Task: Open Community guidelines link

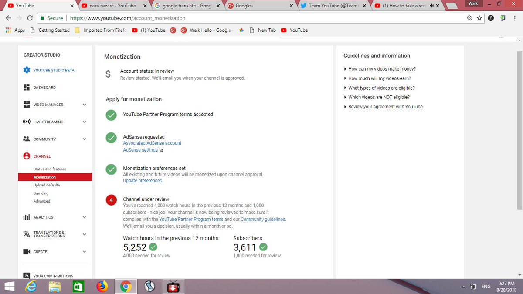Action: [263, 220]
